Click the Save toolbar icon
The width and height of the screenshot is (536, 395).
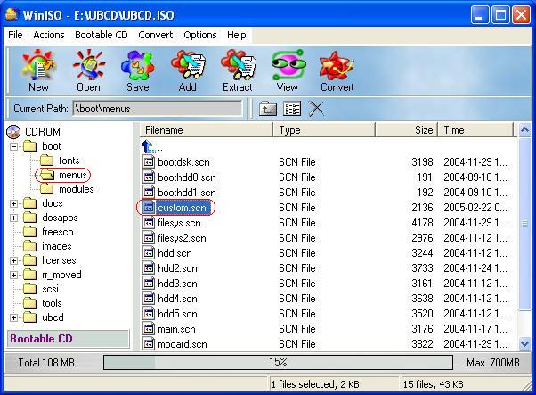pos(137,70)
